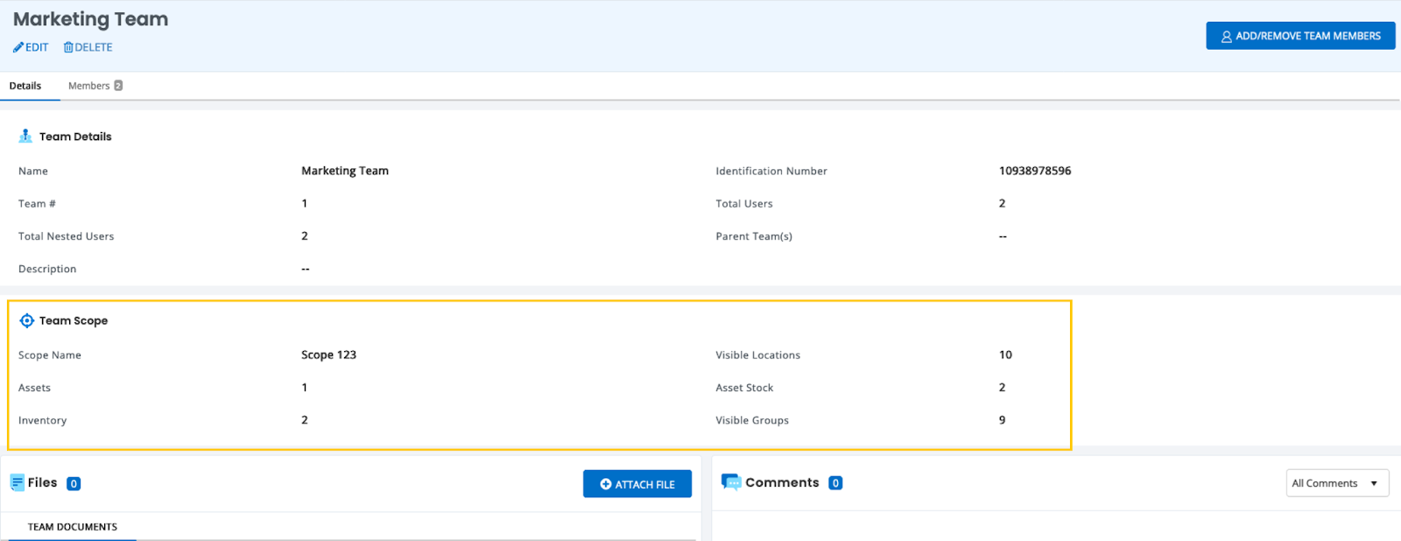Open the All Comments filter dropdown

pos(1336,483)
